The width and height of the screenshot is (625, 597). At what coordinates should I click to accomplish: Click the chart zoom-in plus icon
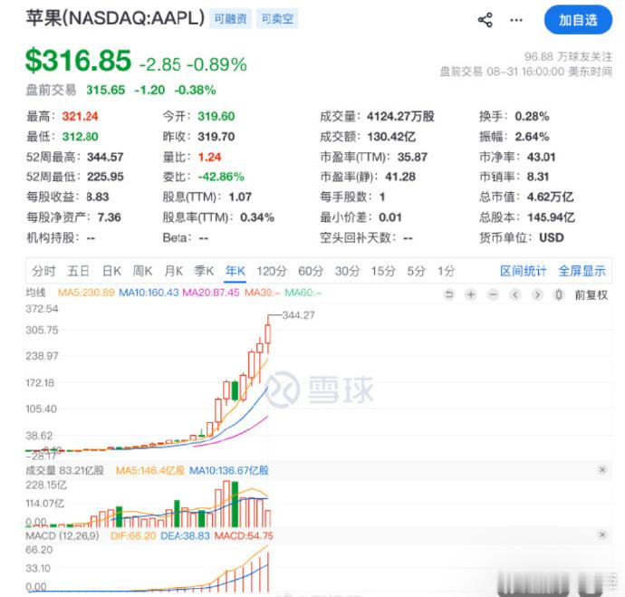click(x=471, y=295)
